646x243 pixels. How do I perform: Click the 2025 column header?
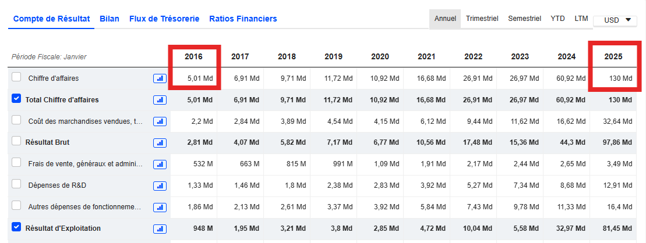[613, 56]
